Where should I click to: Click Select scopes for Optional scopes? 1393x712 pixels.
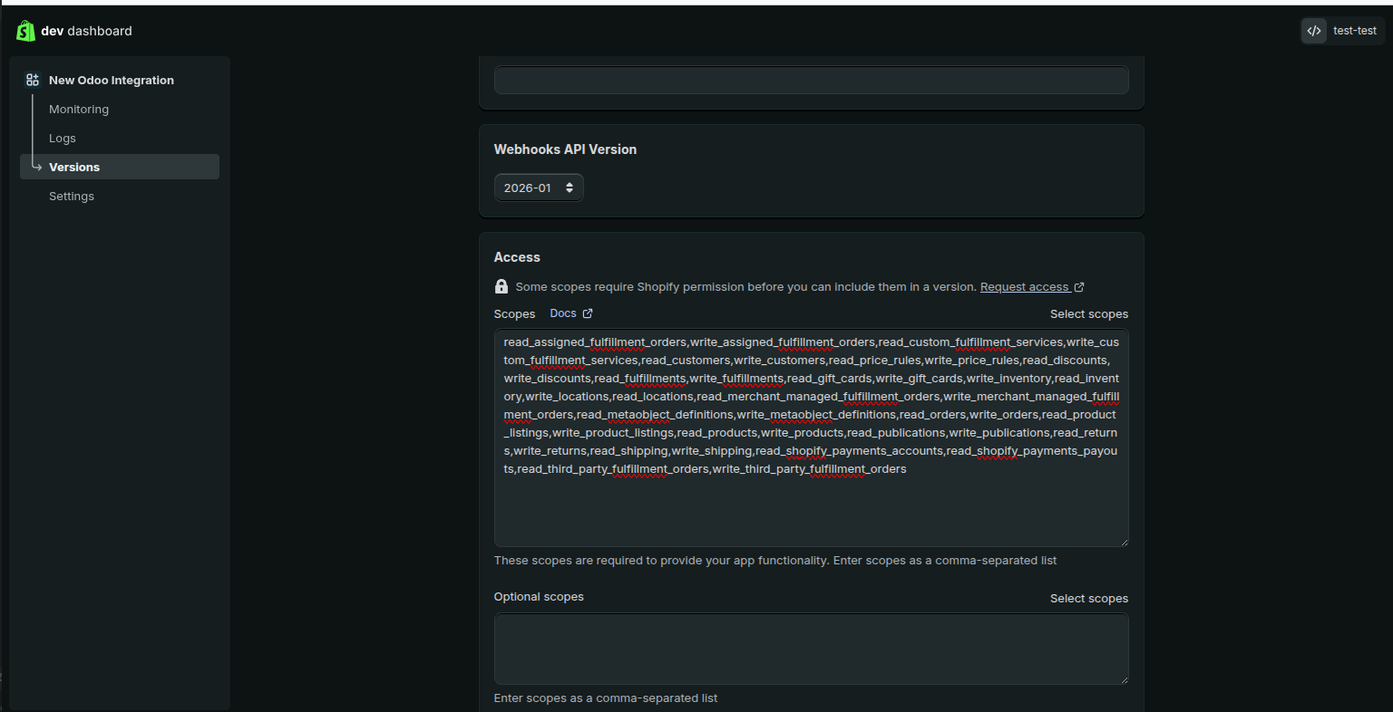tap(1088, 598)
